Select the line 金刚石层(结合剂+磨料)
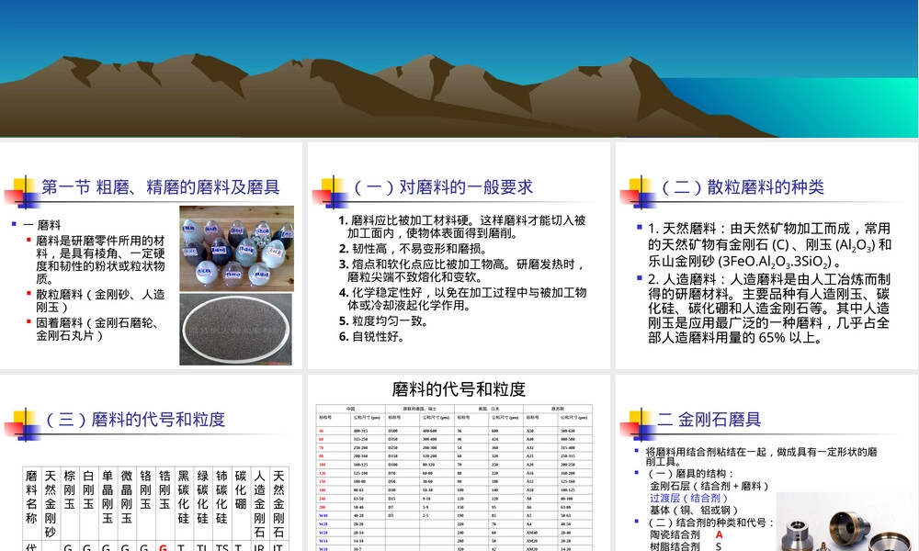Screen dimensions: 919x551 tap(709, 486)
